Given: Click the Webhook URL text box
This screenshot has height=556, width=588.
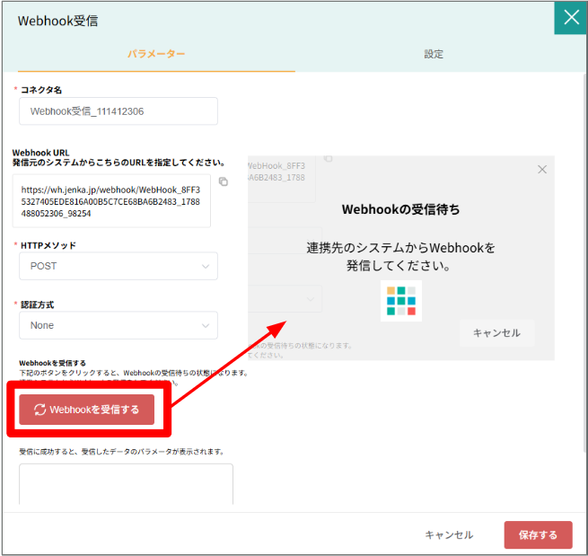Looking at the screenshot, I should click(x=111, y=200).
